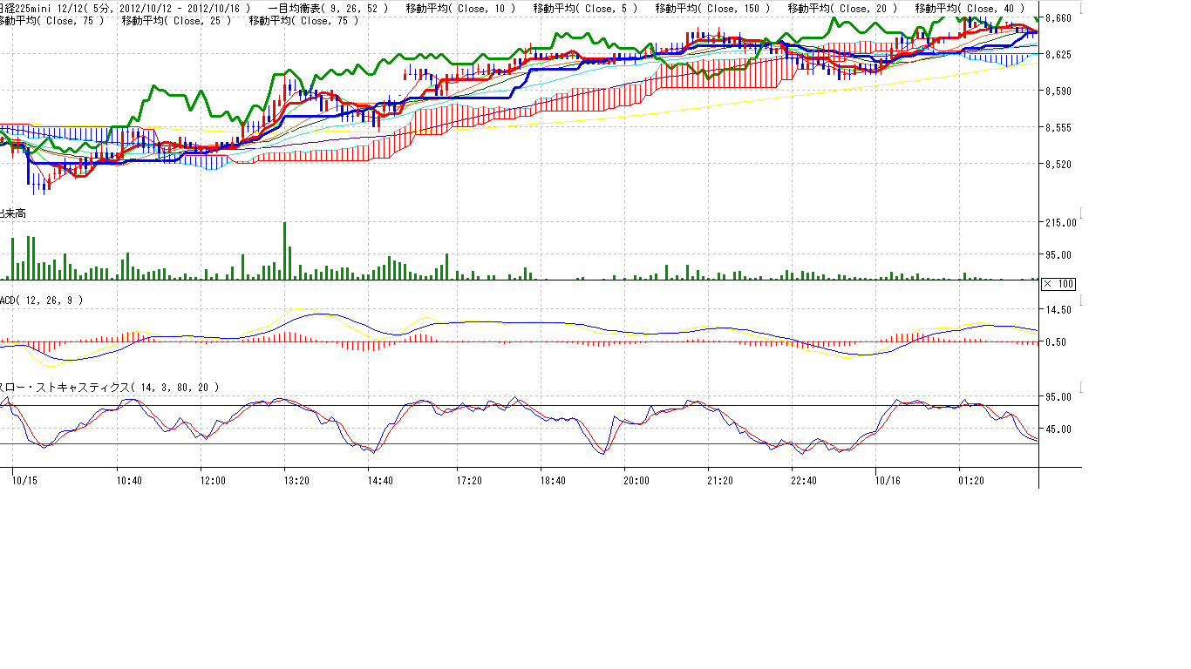Click the 移動平均( Close, 10 ) legend label
Image resolution: width=1191 pixels, height=669 pixels.
(460, 8)
